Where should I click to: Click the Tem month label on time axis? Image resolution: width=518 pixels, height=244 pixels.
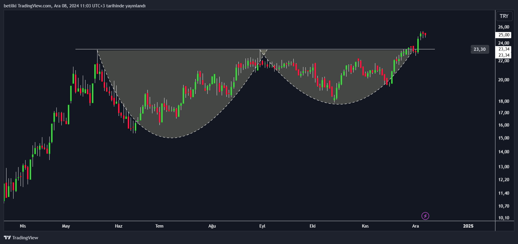click(159, 226)
